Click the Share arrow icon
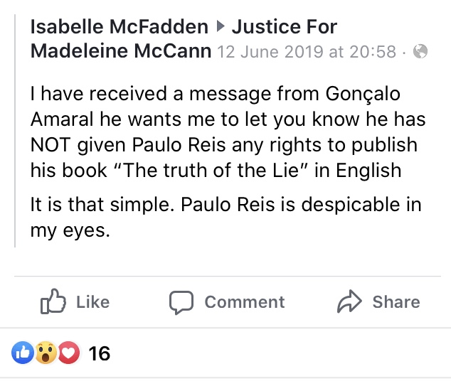The image size is (451, 391). [x=349, y=302]
